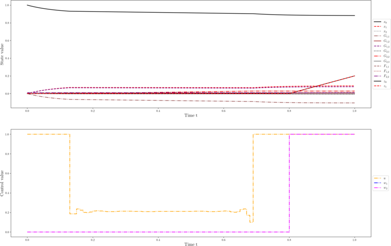Click the 0.8 tick on Control value axis
Screen dimensions: 391x246
coord(7,154)
